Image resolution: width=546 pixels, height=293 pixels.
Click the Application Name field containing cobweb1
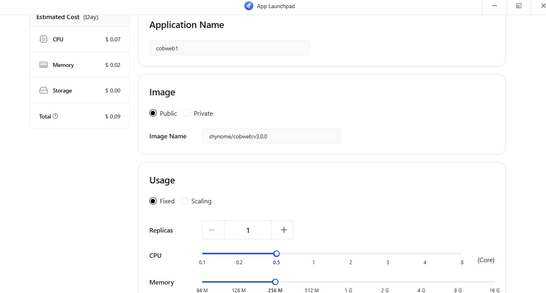[x=229, y=48]
